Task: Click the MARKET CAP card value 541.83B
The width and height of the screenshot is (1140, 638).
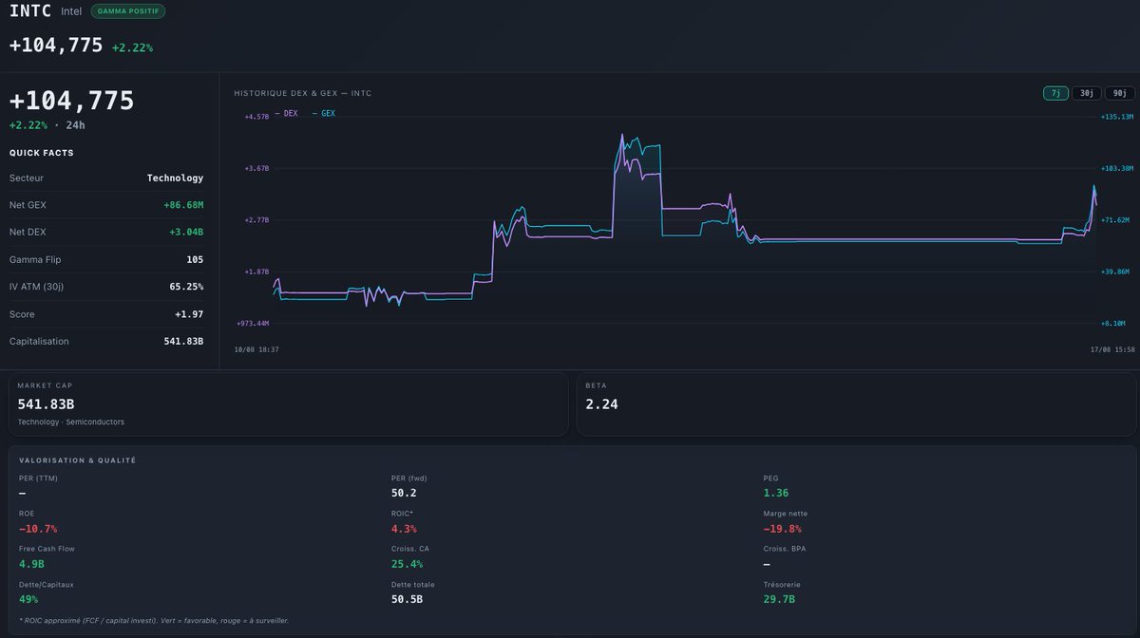Action: point(46,404)
